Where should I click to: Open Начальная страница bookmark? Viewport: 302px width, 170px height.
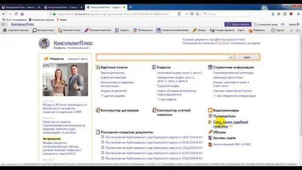[42, 20]
